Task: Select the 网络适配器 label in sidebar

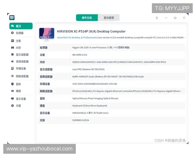Action: click(22, 76)
